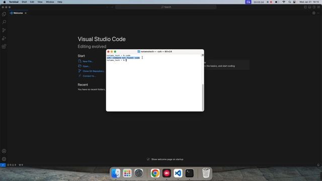Go back using the navigation arrow

(x=107, y=7)
